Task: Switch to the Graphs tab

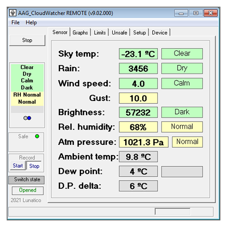Action: (80, 33)
